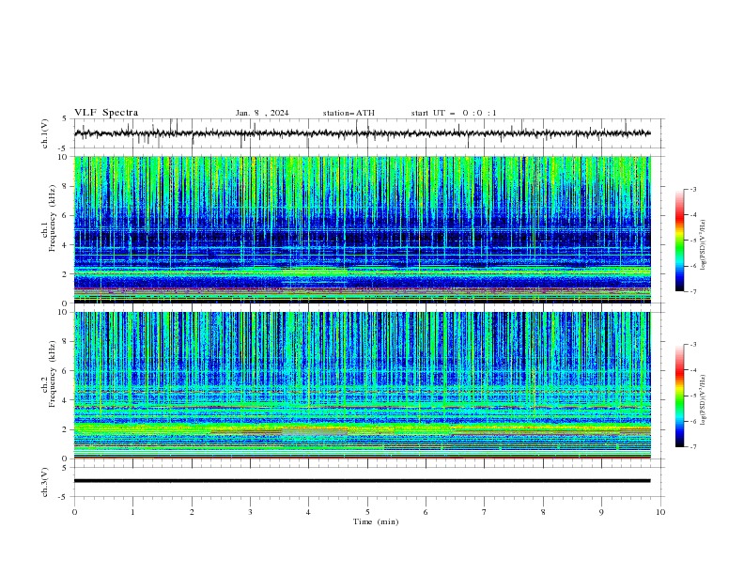
Task: Click the 'Time (min)' axis label
Action: [376, 521]
